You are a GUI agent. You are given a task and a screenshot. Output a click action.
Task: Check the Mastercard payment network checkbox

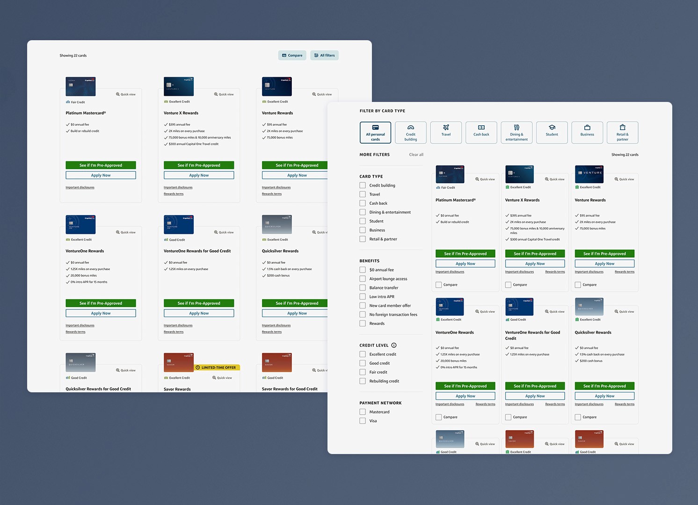363,411
